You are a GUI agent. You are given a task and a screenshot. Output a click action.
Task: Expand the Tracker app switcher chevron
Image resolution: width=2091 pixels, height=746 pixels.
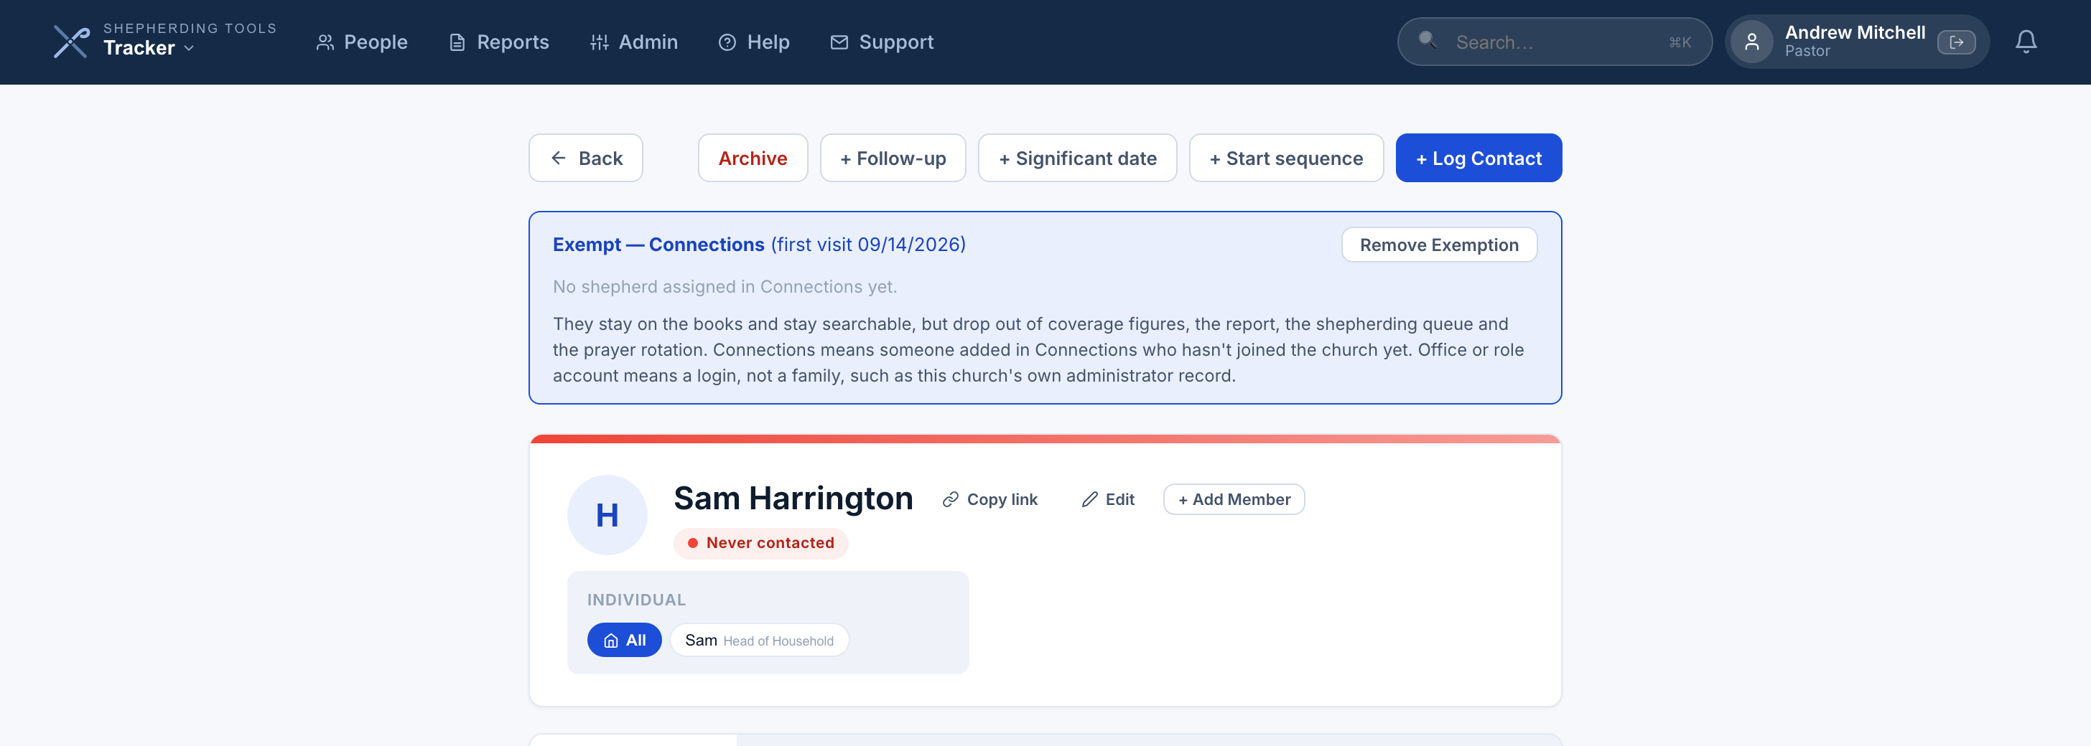[189, 49]
